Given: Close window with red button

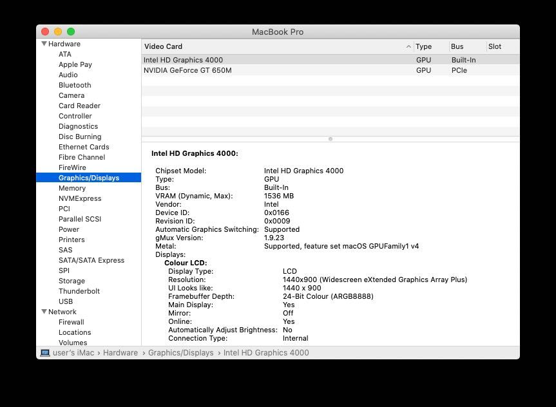Looking at the screenshot, I should point(45,32).
